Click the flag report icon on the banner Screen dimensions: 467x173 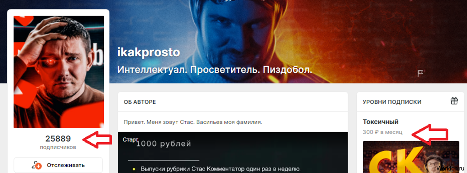point(420,73)
